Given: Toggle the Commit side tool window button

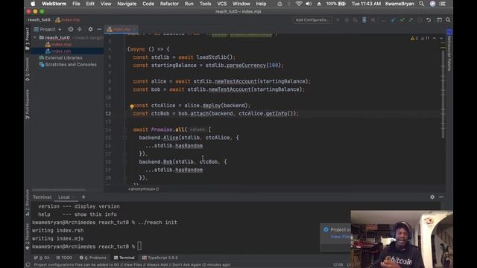Looking at the screenshot, I should (27, 69).
